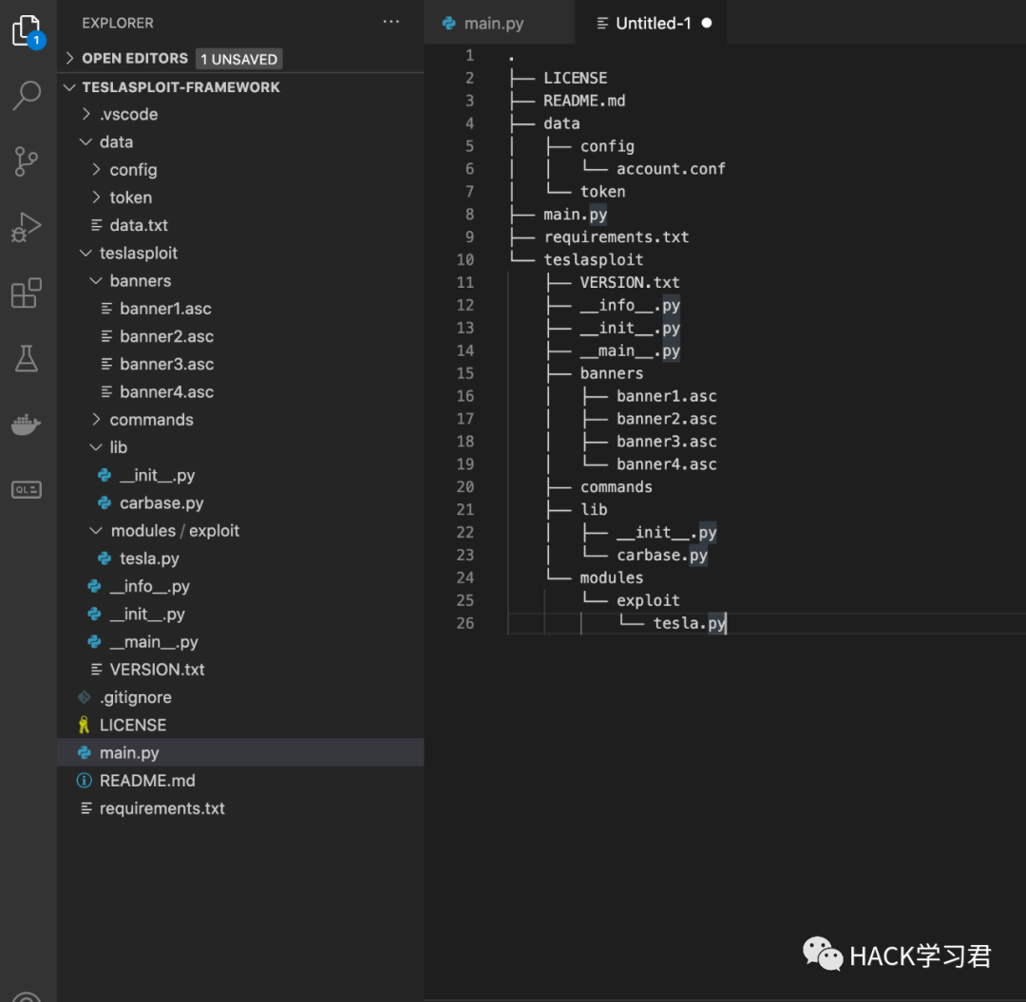Open Source Control view icon
Screen dimensions: 1026x1002
click(27, 161)
